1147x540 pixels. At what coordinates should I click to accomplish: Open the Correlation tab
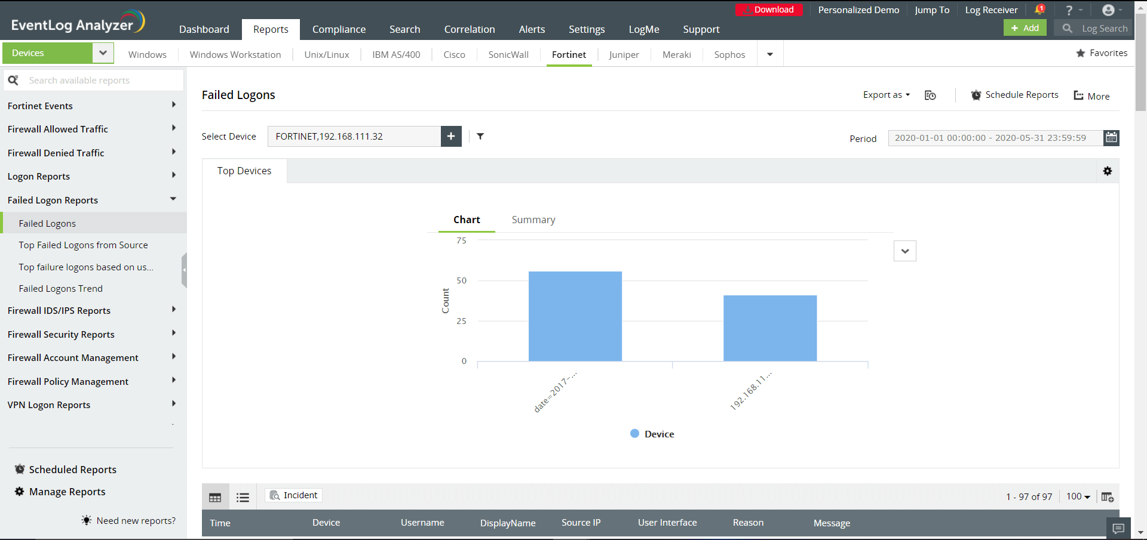[470, 29]
